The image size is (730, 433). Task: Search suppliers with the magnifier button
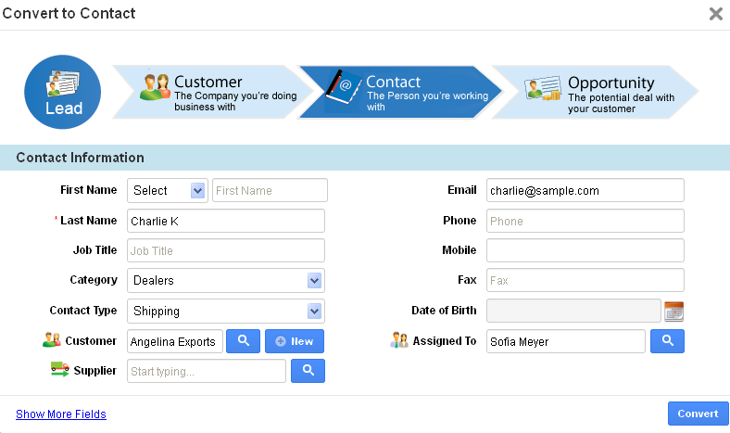click(x=308, y=371)
